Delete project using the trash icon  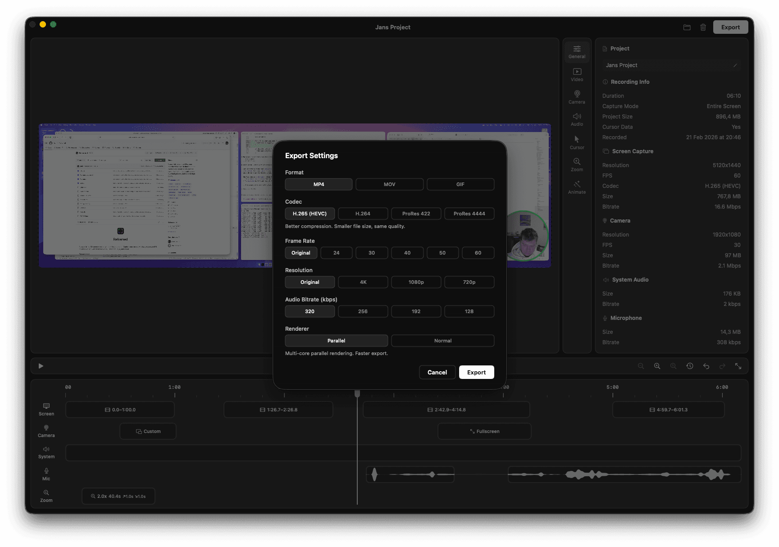(703, 27)
